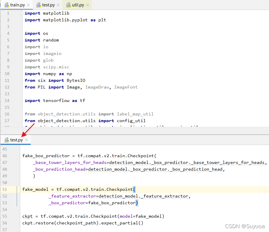Click the 'import os' line
This screenshot has width=269, height=232.
36,33
